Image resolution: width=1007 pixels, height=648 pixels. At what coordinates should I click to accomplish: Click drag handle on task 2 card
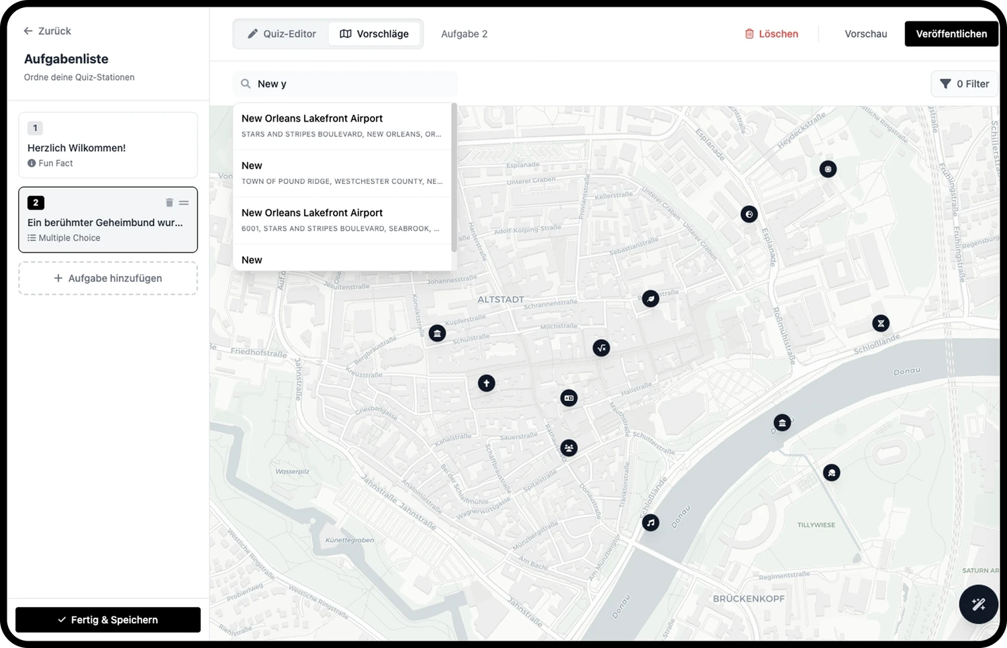tap(184, 203)
